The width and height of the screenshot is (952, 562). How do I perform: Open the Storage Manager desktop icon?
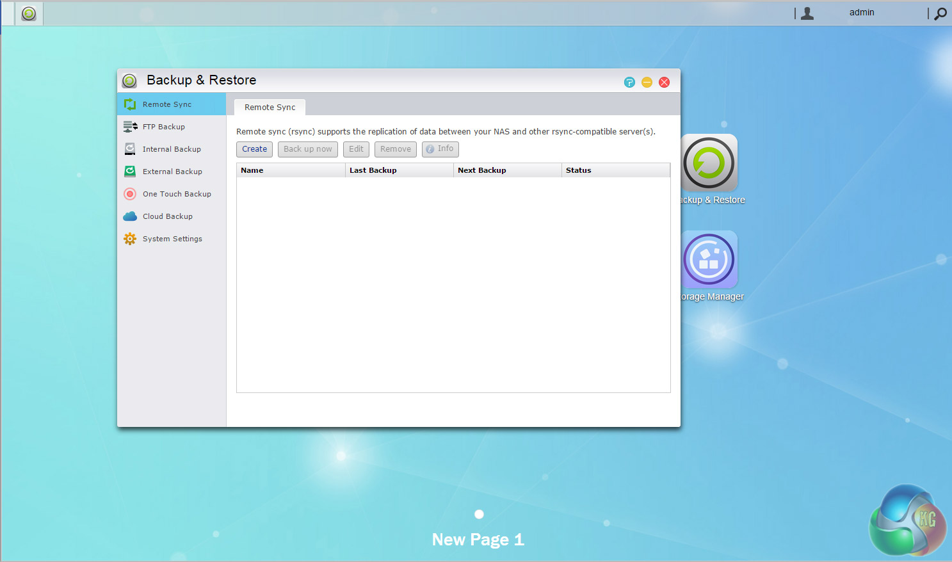(x=709, y=261)
